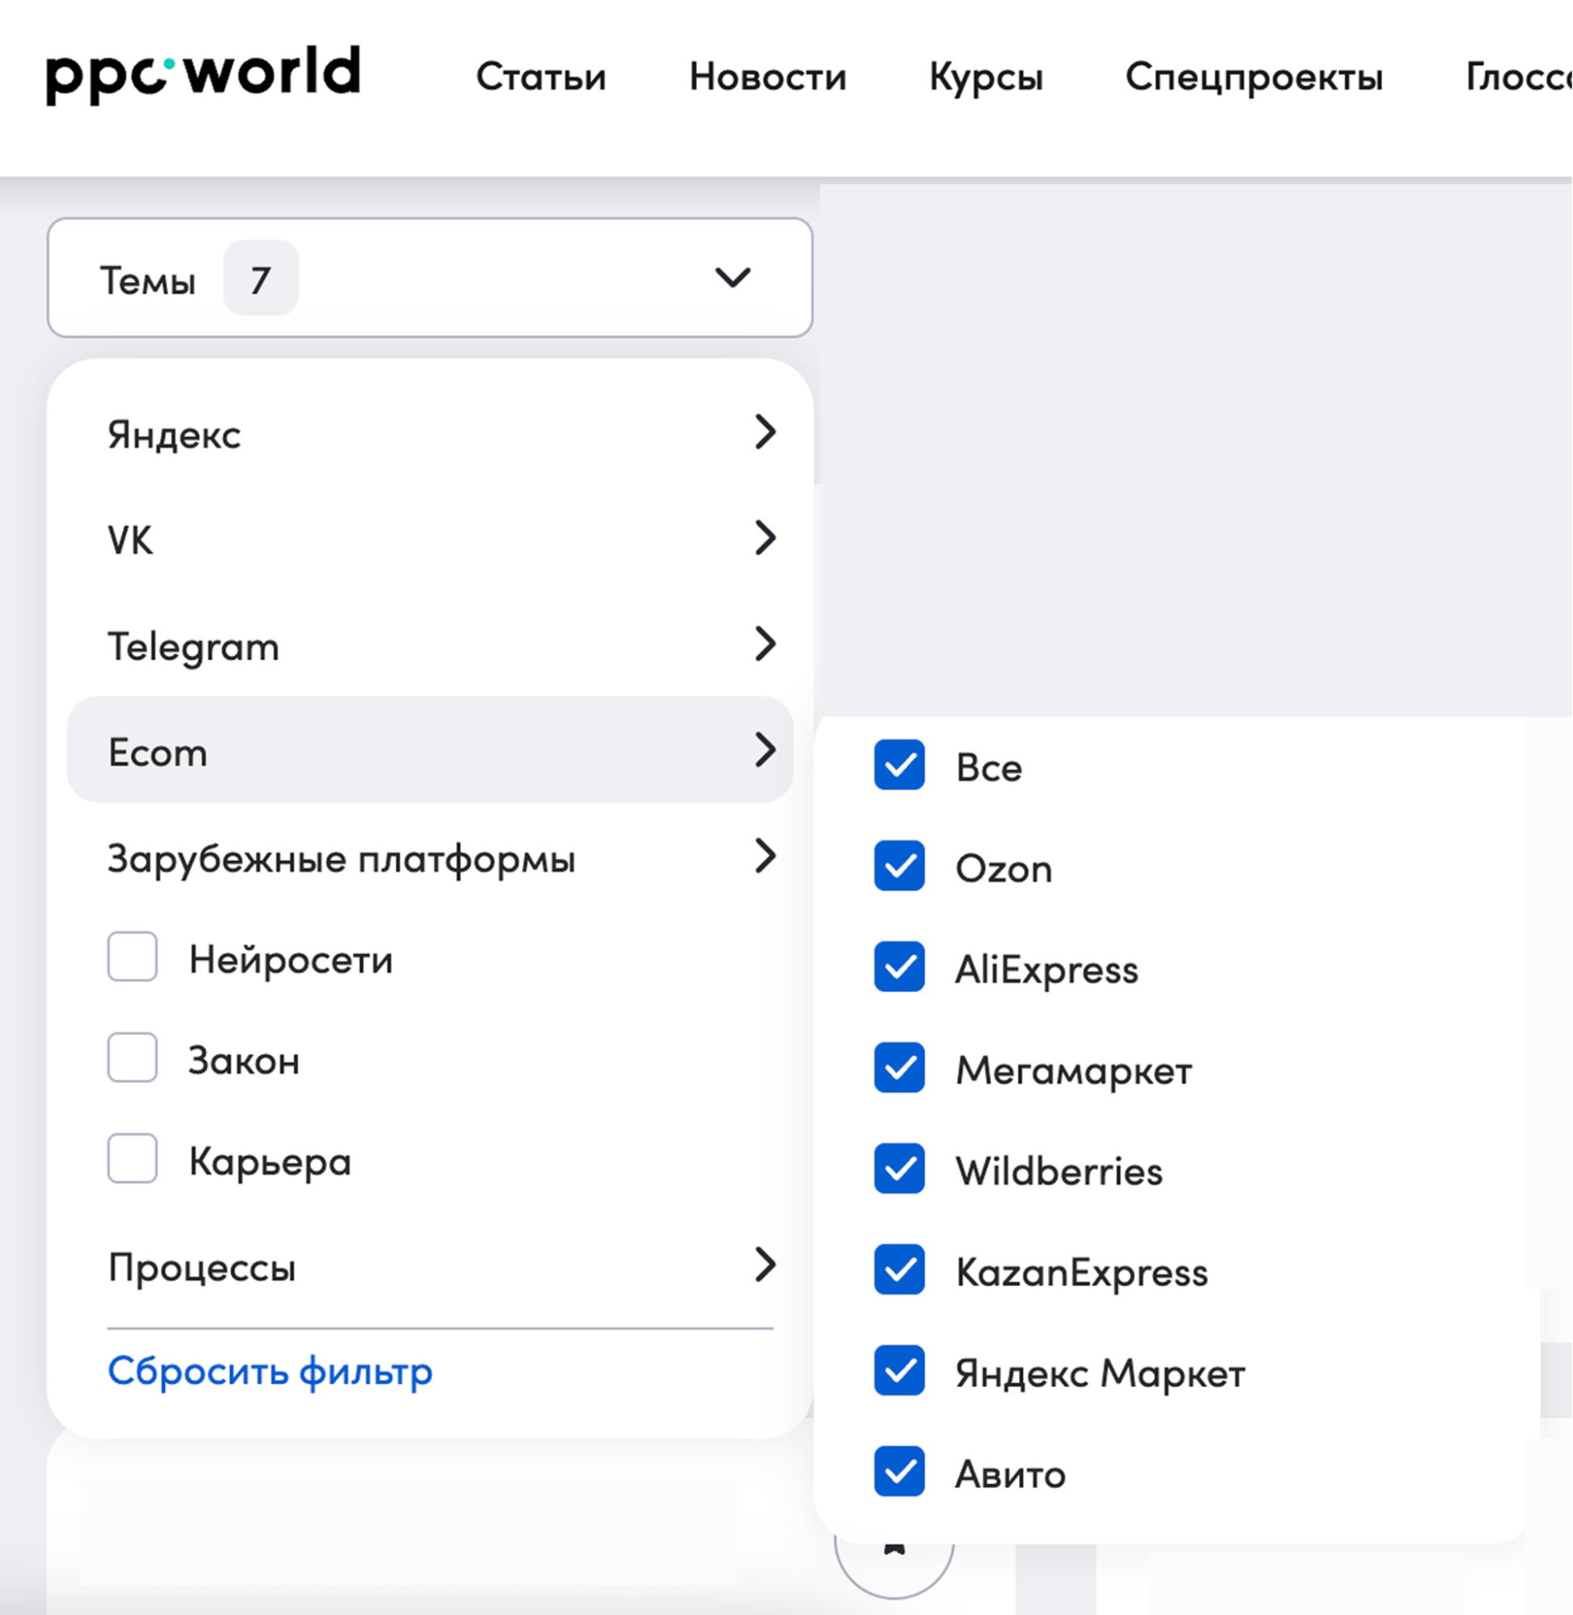This screenshot has width=1573, height=1615.
Task: Expand the VK category chevron
Action: pos(767,538)
